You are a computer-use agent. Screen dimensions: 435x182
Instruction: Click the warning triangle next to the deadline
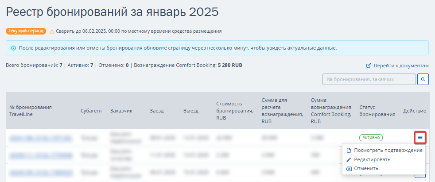(52, 31)
